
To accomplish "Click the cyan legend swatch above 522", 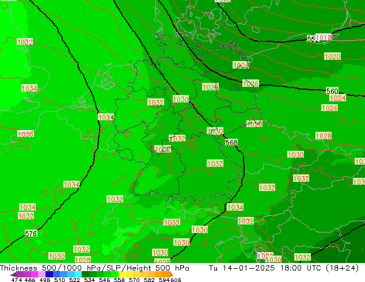I will click(x=78, y=275).
